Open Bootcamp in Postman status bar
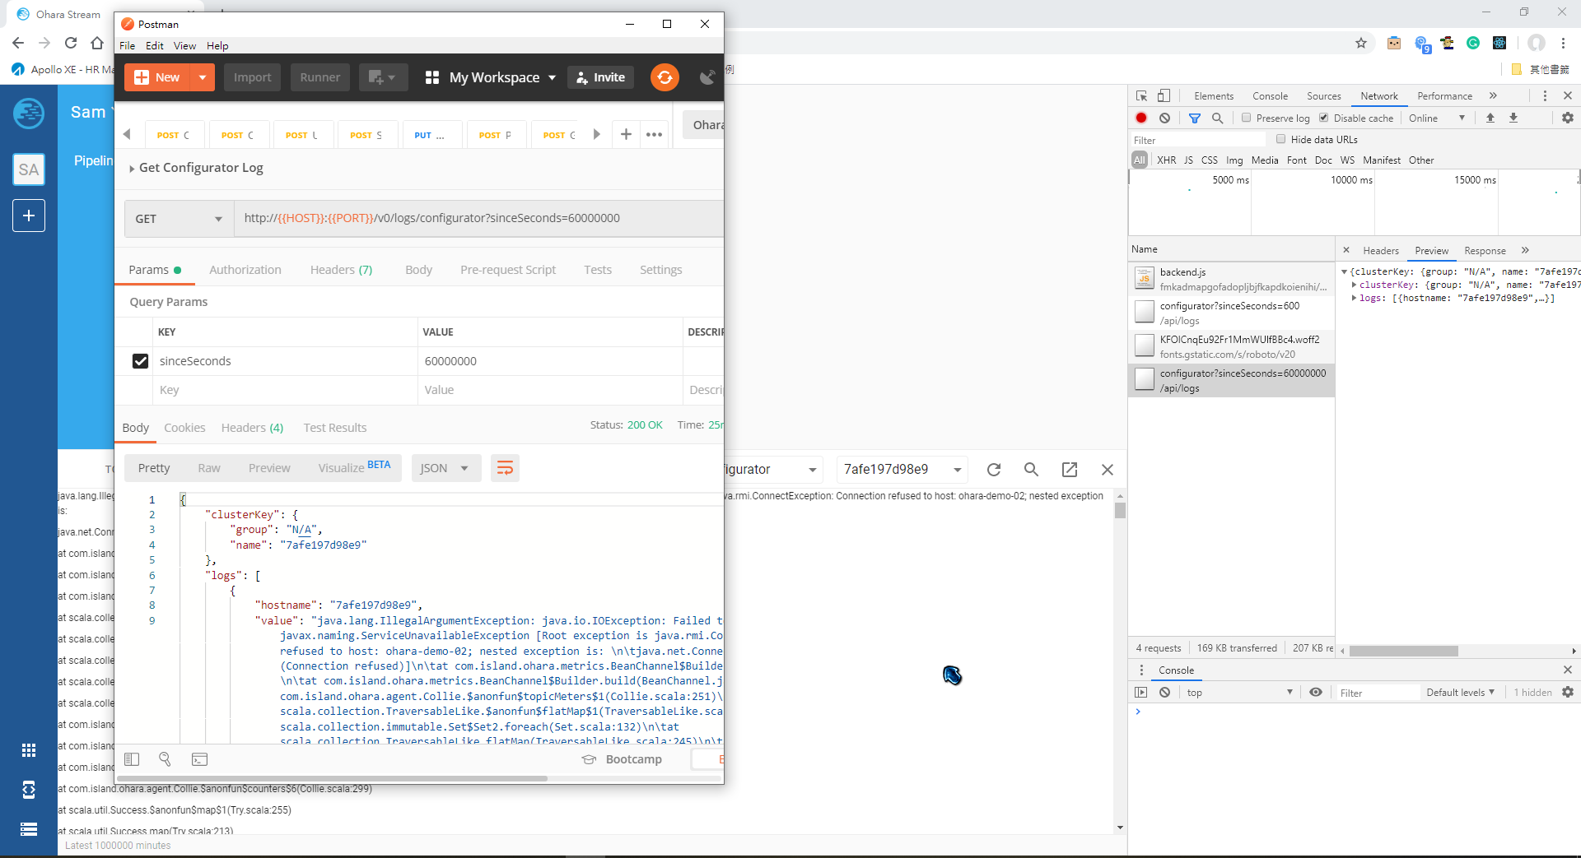This screenshot has height=858, width=1581. (x=623, y=759)
